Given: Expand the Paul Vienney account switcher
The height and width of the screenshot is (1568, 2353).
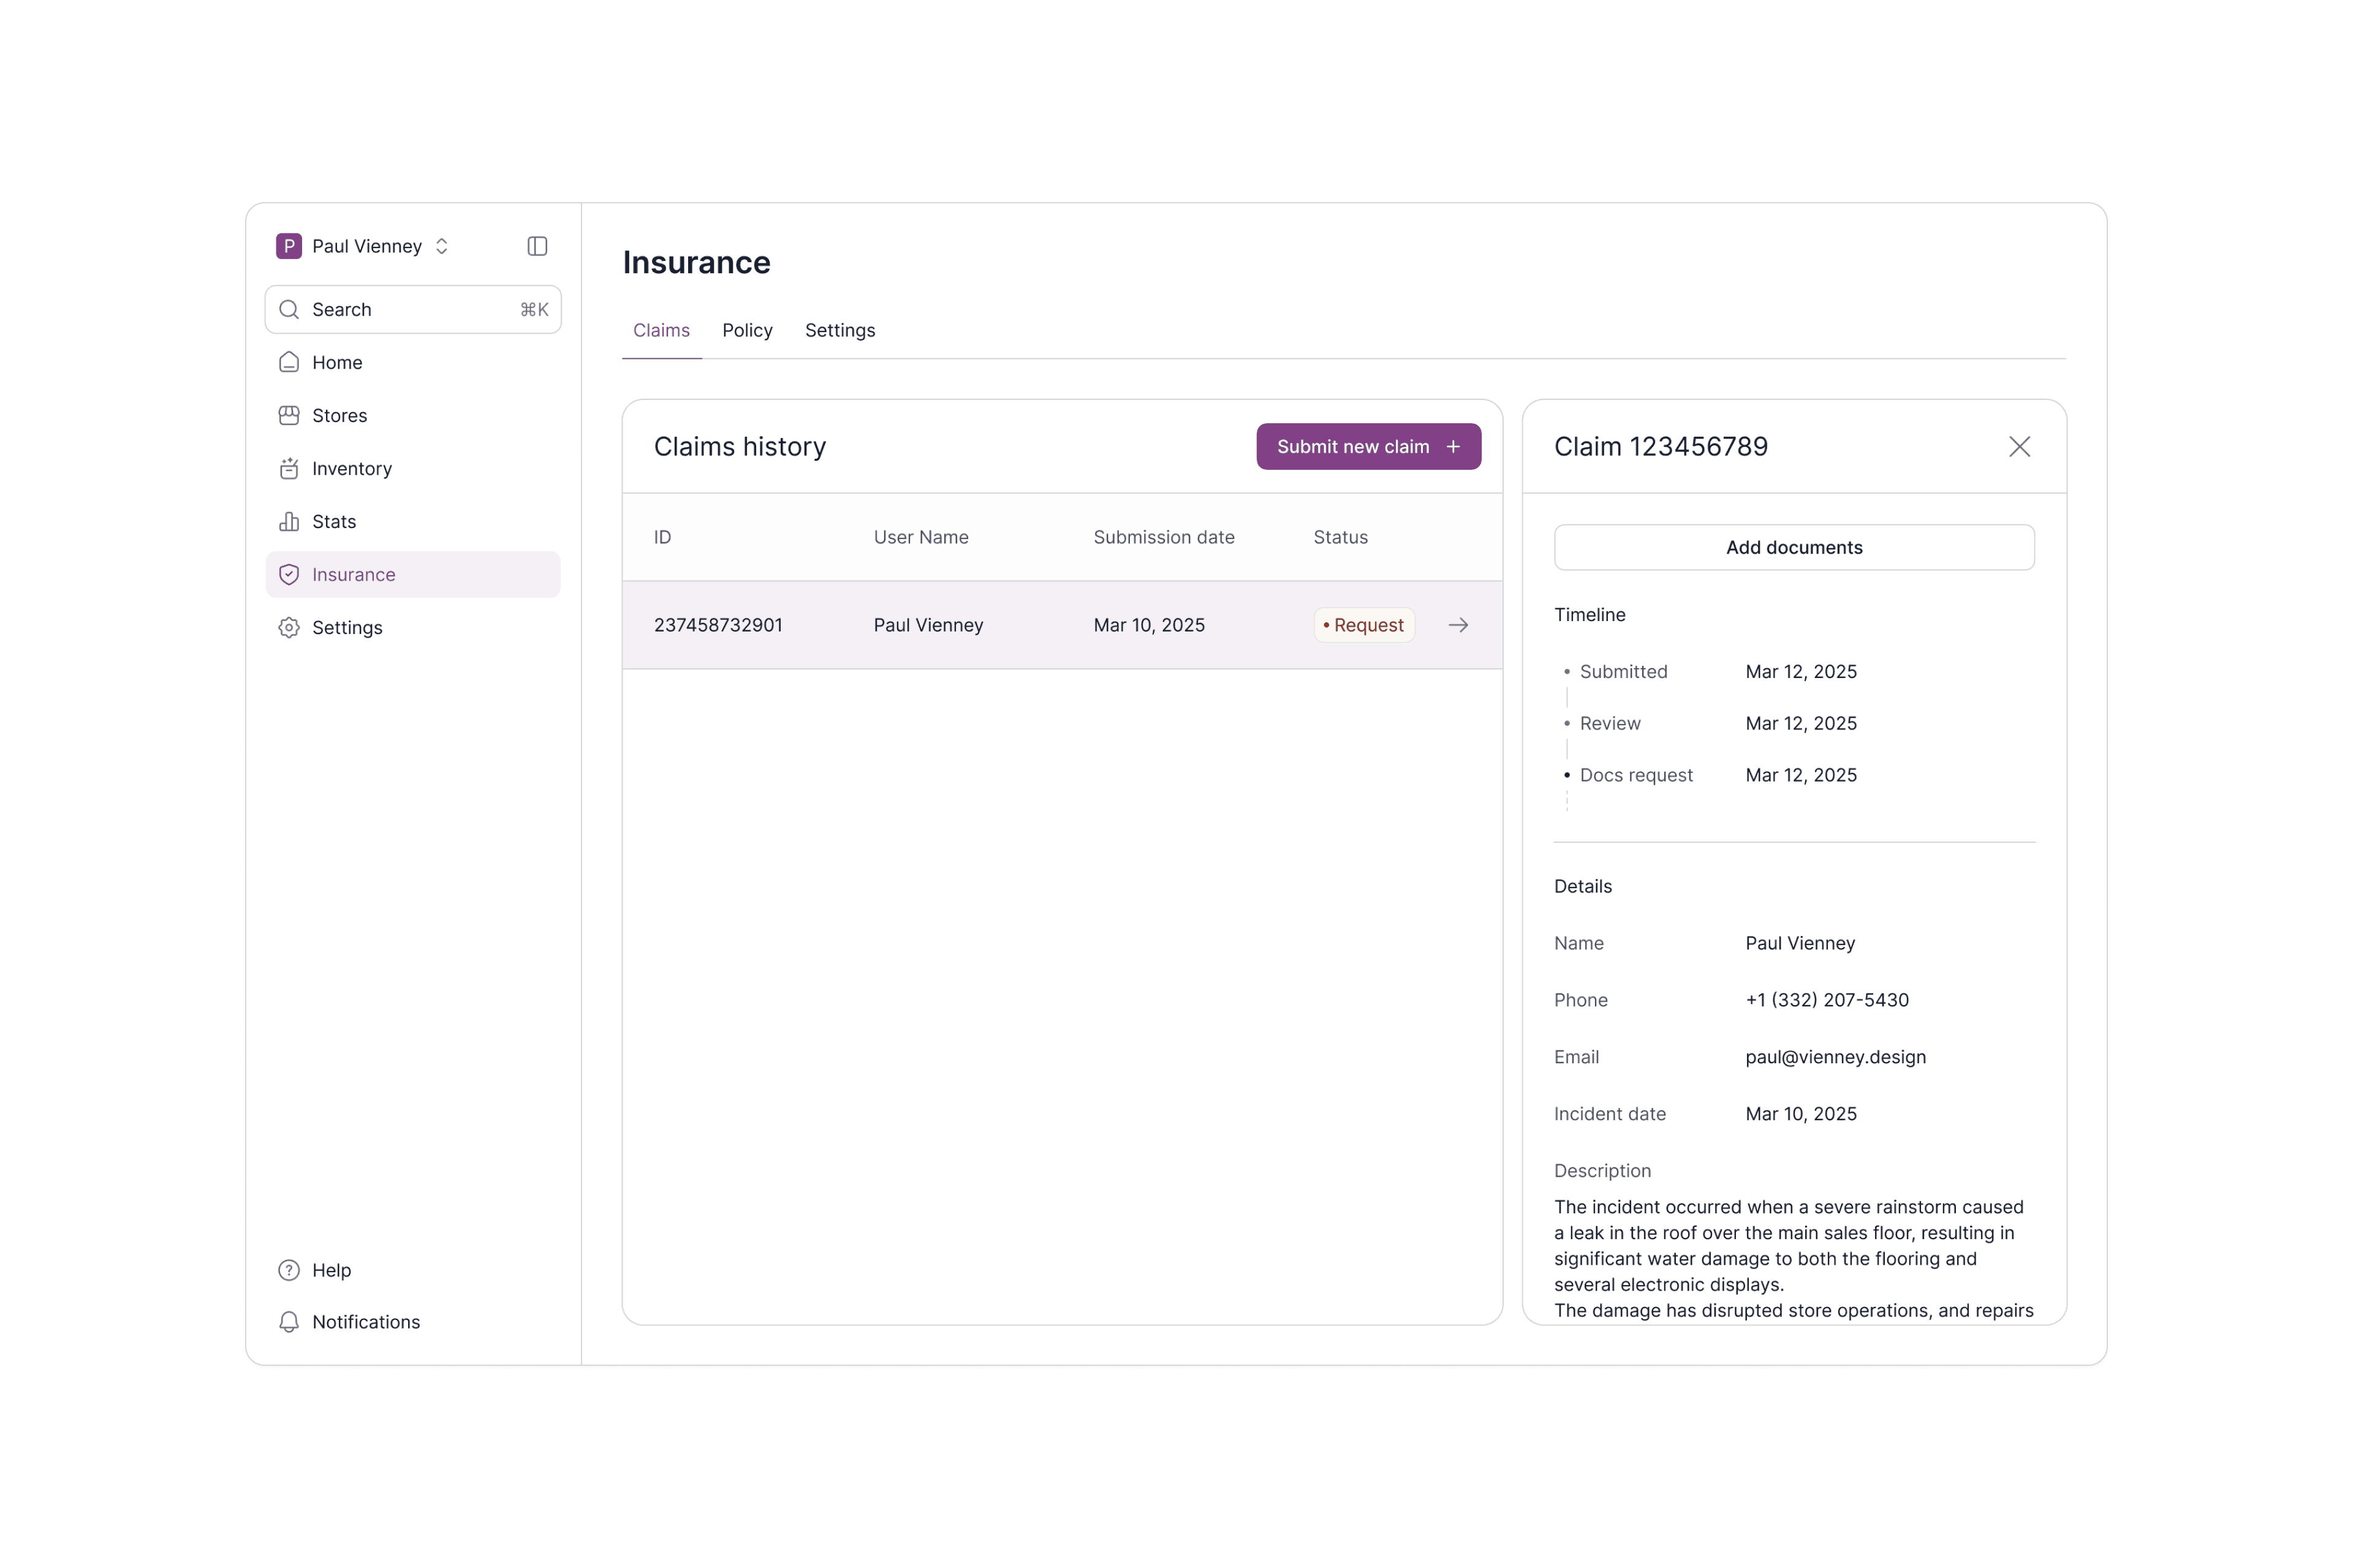Looking at the screenshot, I should coord(363,246).
